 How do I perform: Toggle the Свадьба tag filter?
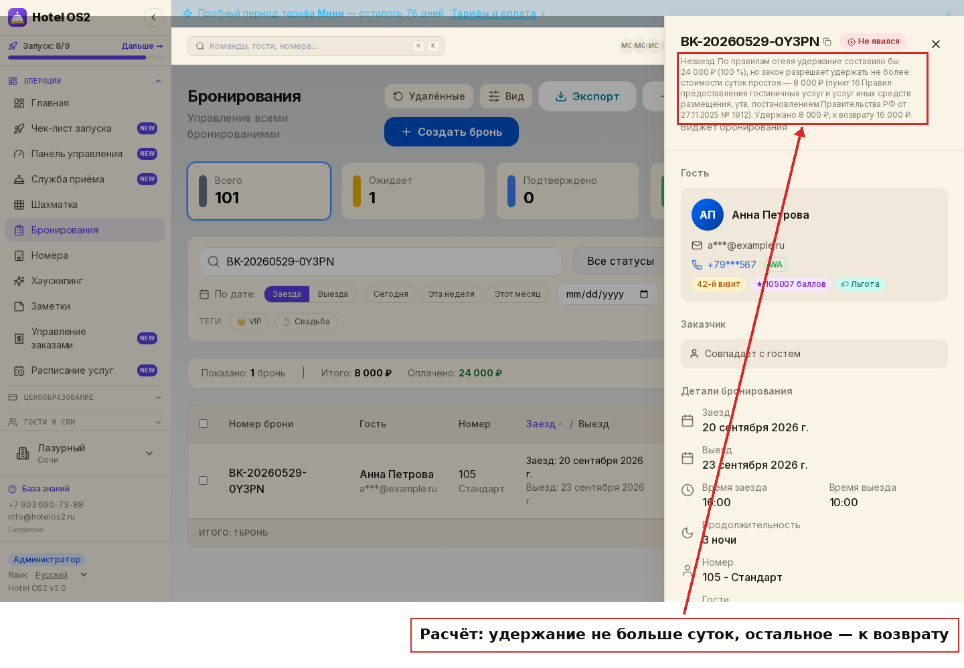(307, 322)
